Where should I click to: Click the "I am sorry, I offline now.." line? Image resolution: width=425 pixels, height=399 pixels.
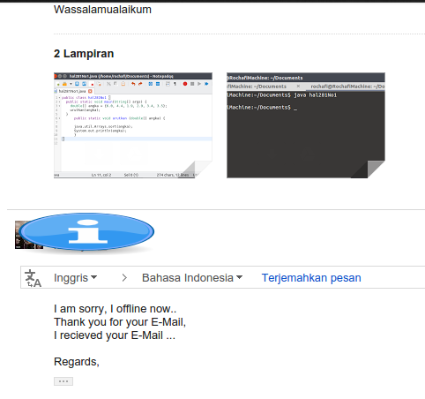(116, 309)
